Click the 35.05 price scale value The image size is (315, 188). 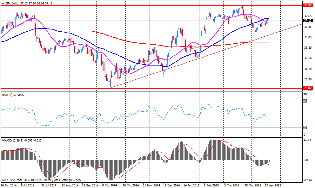click(308, 37)
